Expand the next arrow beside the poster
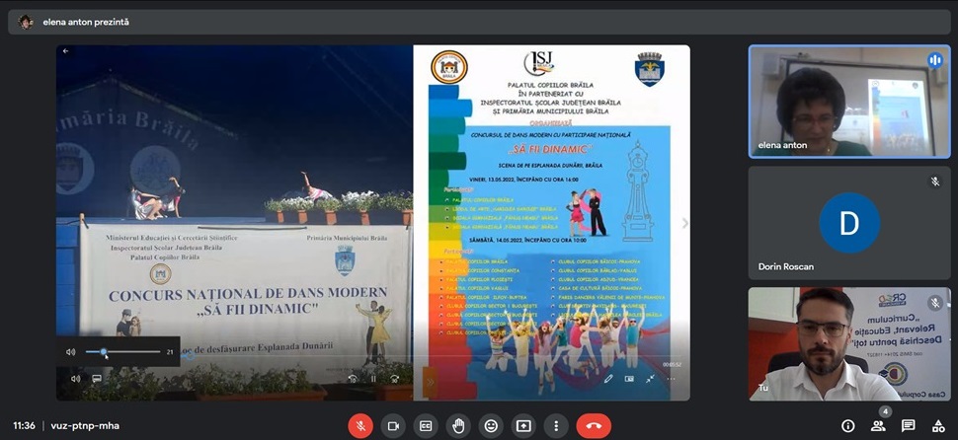The height and width of the screenshot is (440, 958). pyautogui.click(x=684, y=223)
